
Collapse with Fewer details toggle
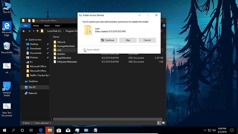pos(91,50)
